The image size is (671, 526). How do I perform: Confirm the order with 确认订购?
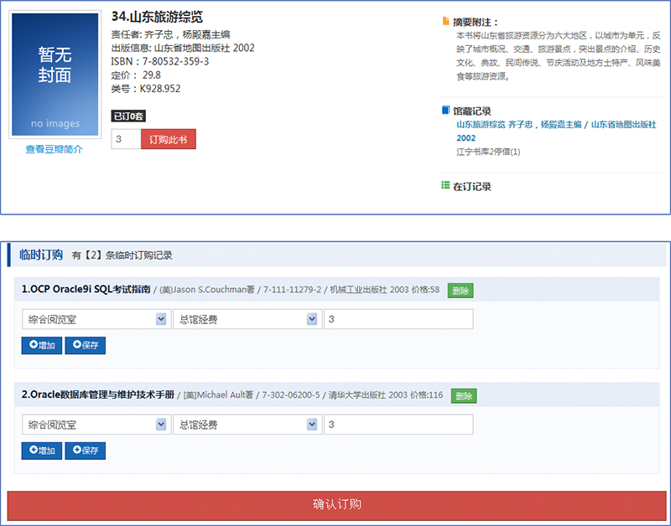336,504
